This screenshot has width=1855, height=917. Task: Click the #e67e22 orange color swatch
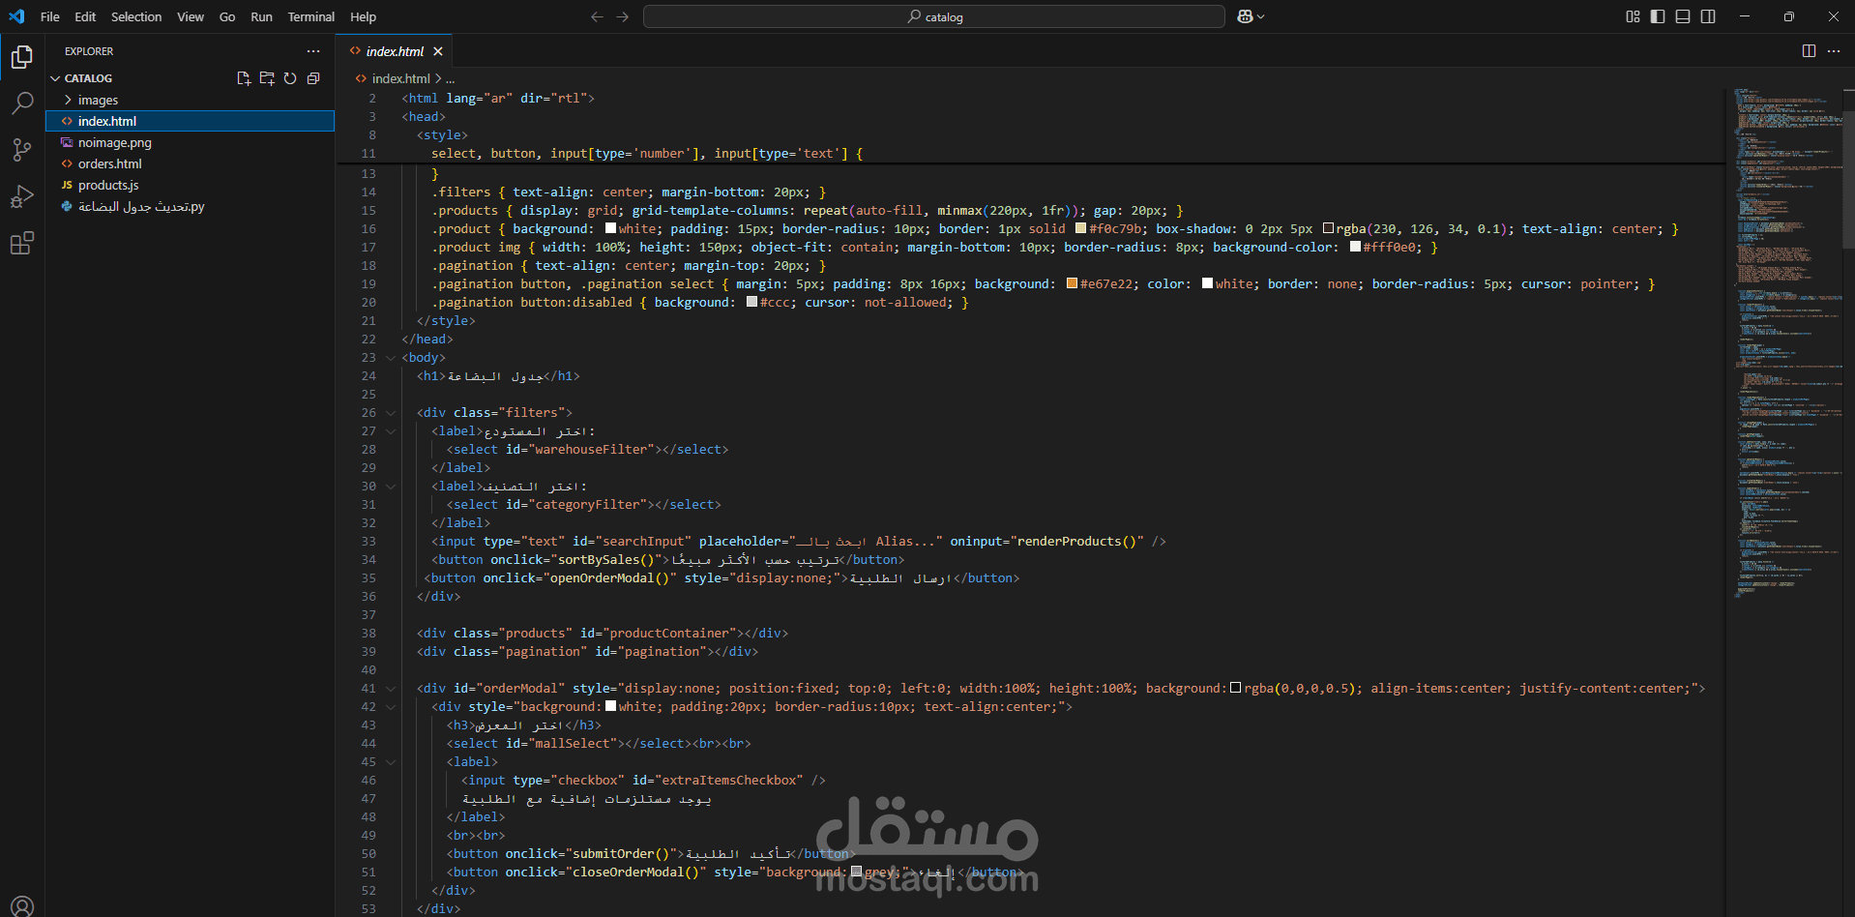click(x=1072, y=283)
